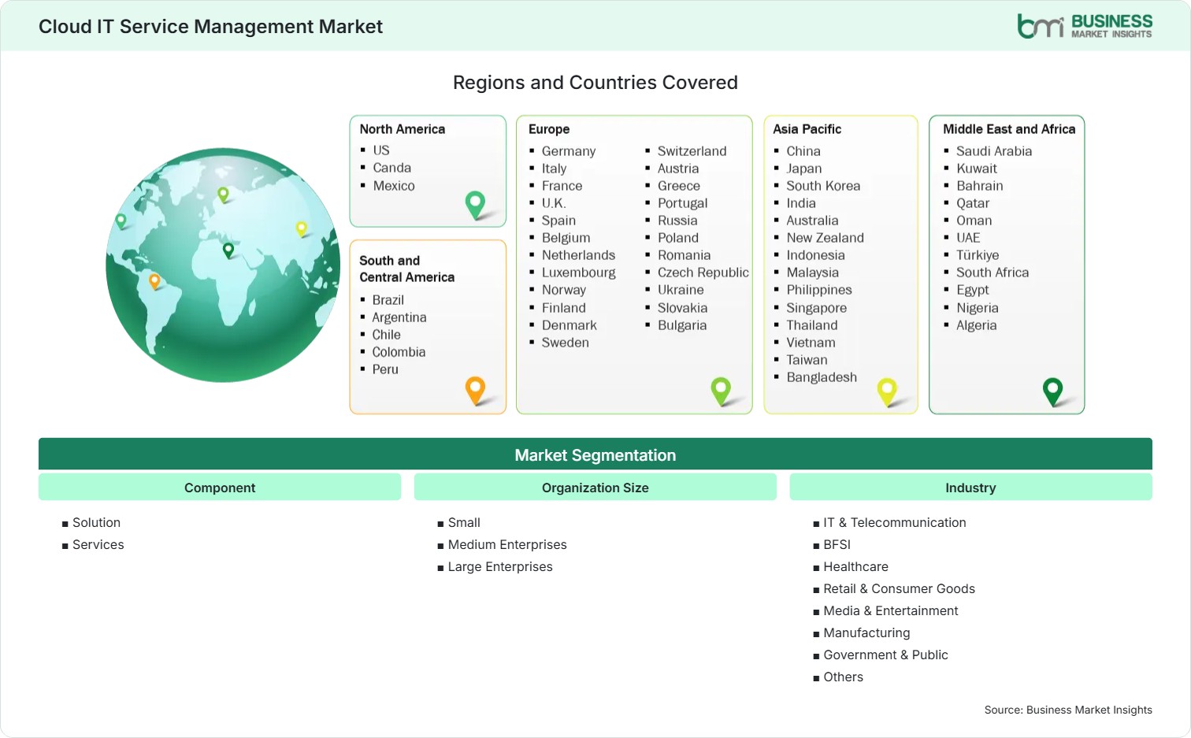This screenshot has width=1191, height=738.
Task: Click Medium Enterprises under Organization Size
Action: (507, 544)
